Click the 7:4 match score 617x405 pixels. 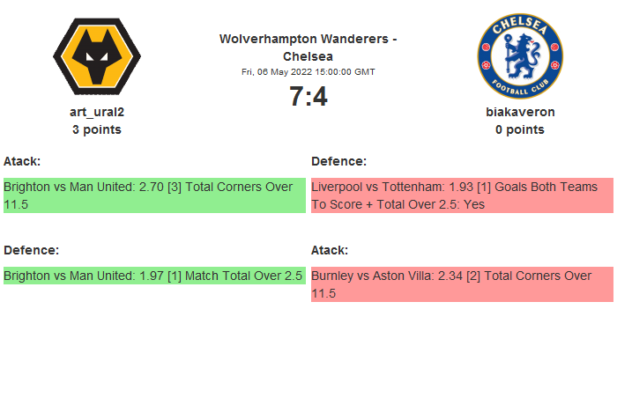(308, 97)
